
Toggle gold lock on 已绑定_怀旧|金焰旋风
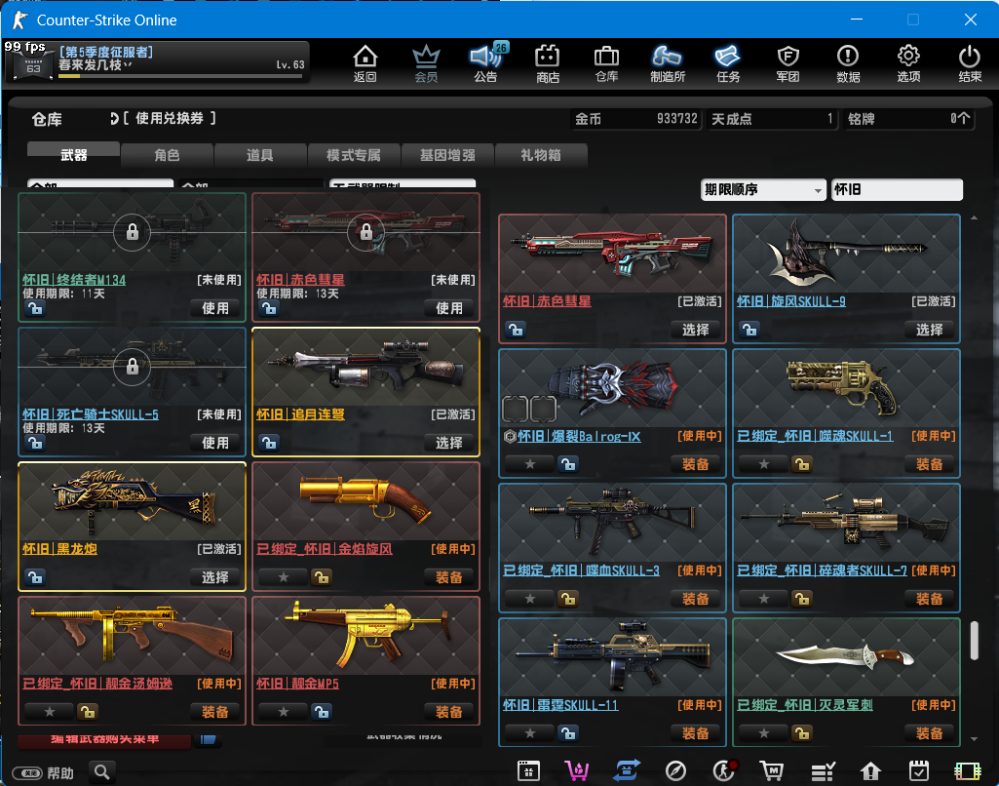click(321, 577)
